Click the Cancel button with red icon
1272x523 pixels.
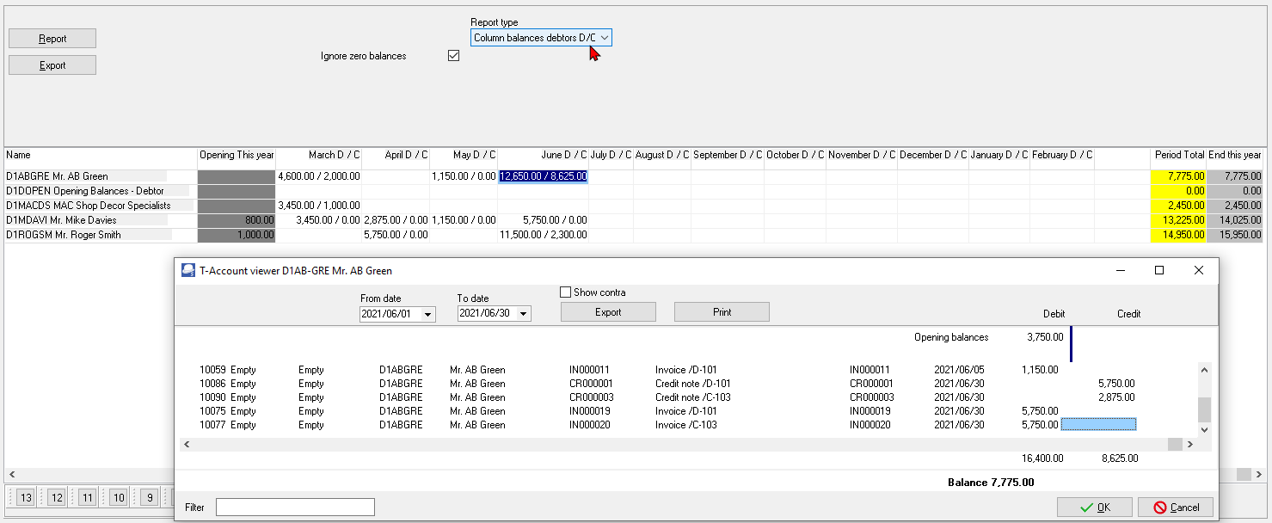coord(1176,508)
